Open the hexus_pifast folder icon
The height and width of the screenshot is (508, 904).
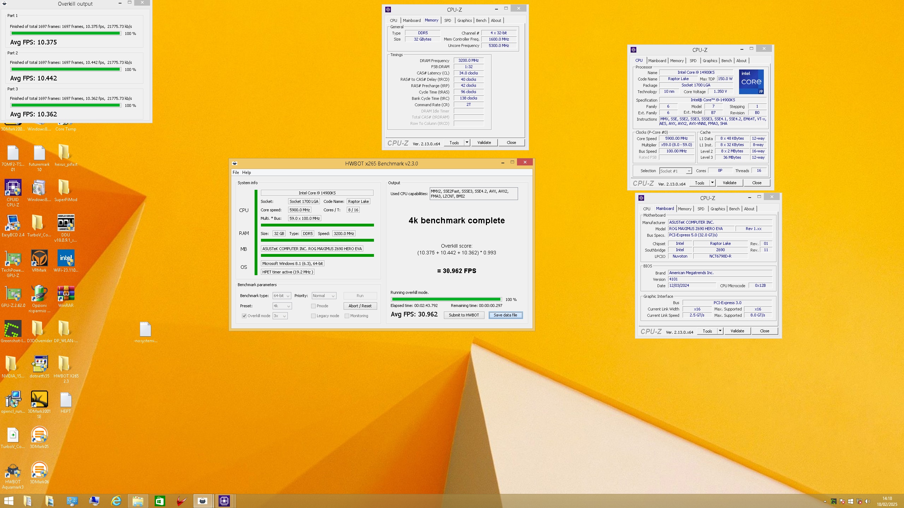66,155
